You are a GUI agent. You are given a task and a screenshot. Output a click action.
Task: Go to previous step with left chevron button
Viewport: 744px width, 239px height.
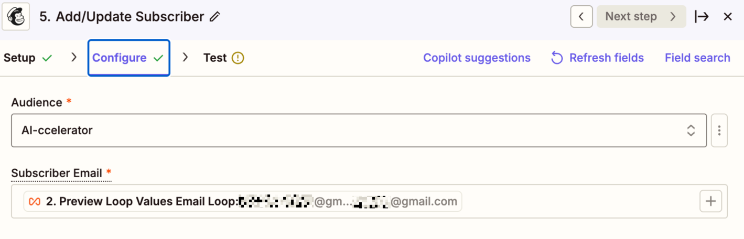581,17
